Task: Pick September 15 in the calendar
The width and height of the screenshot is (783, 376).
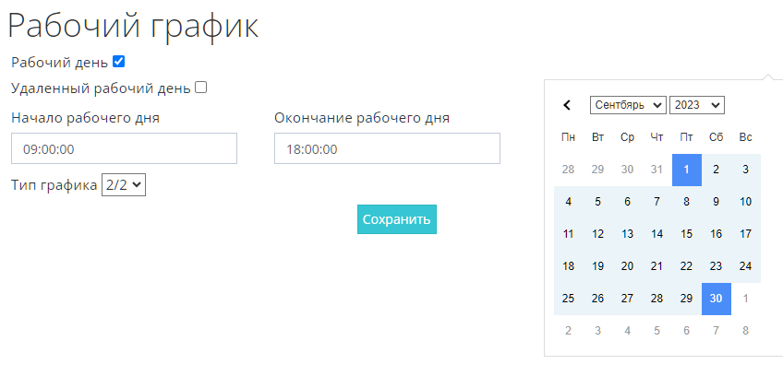Action: tap(686, 234)
